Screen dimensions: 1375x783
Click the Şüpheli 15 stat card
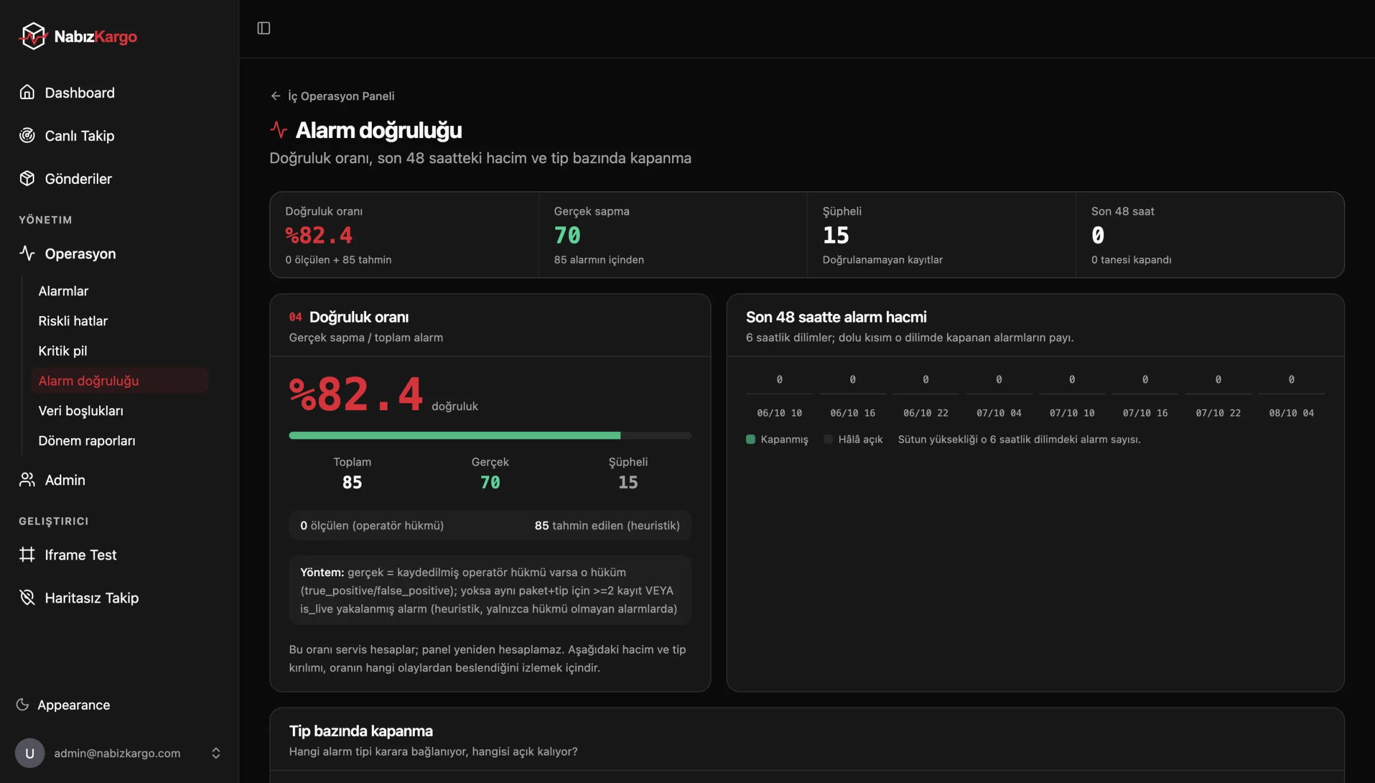pyautogui.click(x=941, y=235)
